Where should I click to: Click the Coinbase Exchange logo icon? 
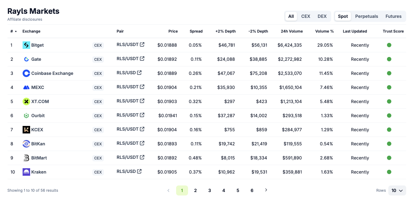26,73
